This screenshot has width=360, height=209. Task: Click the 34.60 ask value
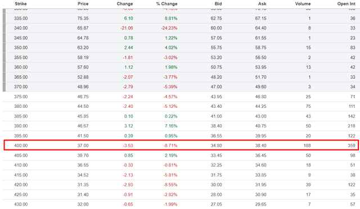260,165
